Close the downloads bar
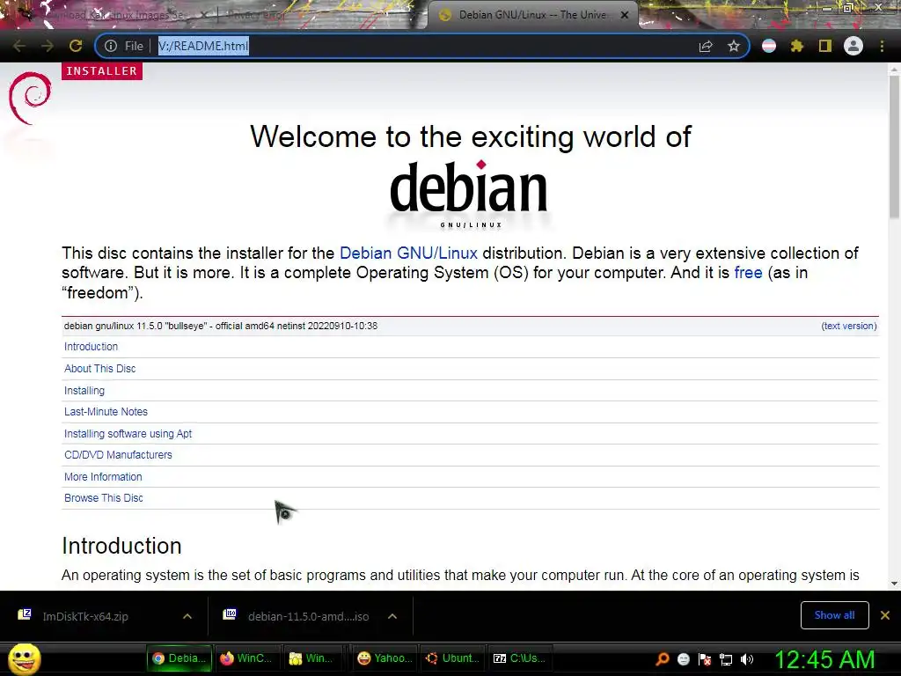 (885, 615)
